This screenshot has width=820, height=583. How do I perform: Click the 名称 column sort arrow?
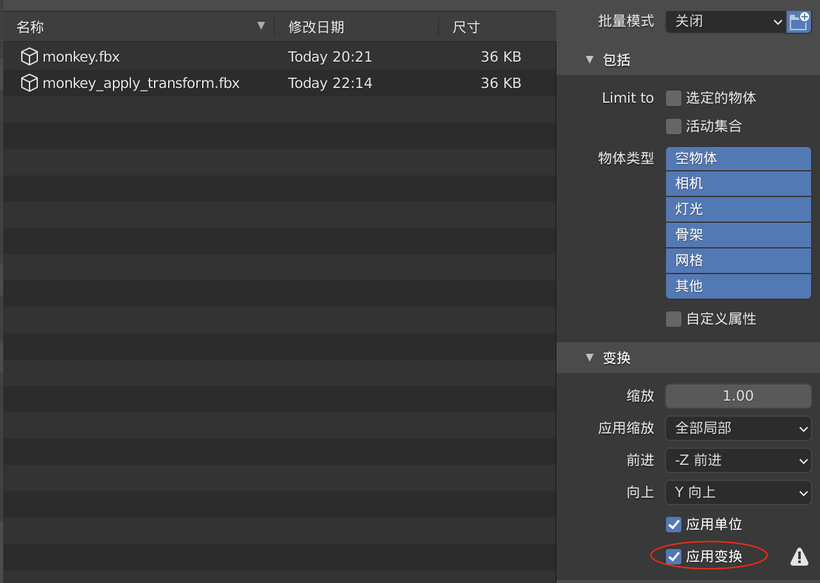tap(261, 26)
